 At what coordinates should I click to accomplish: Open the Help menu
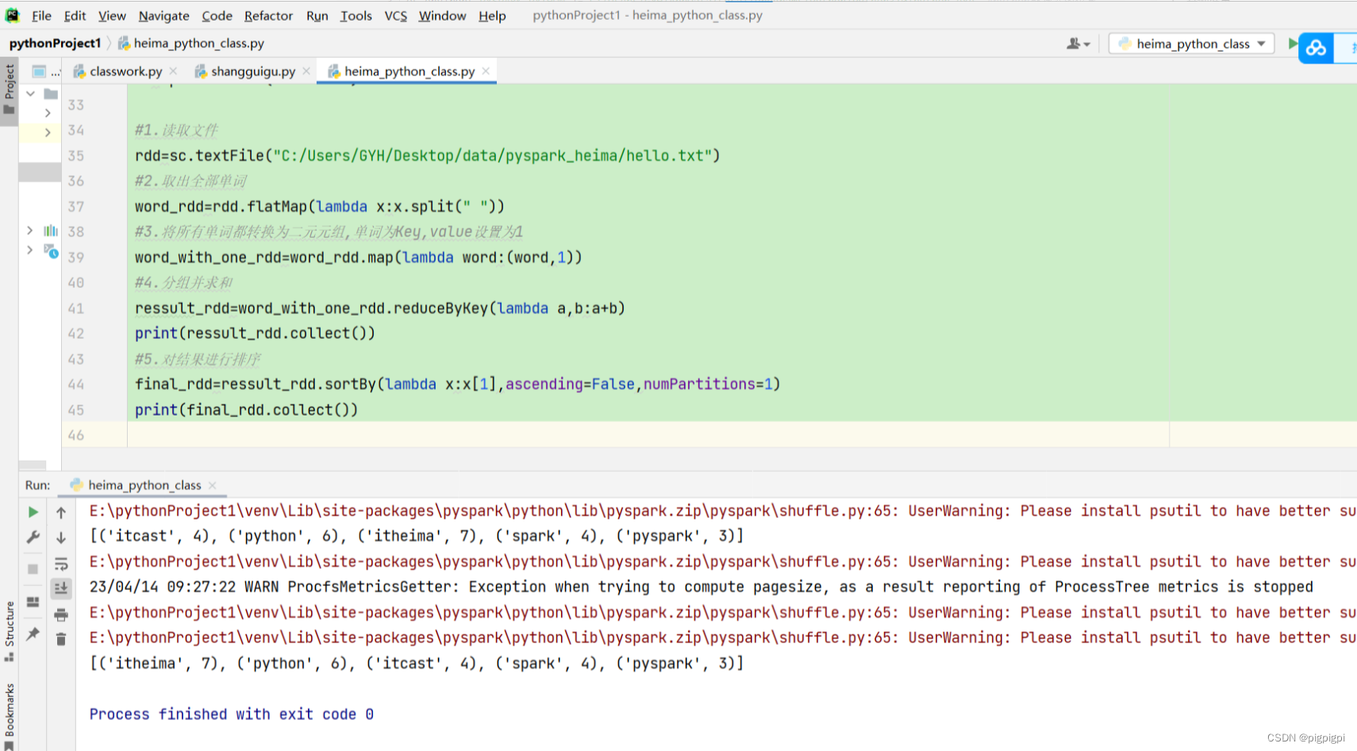point(492,15)
